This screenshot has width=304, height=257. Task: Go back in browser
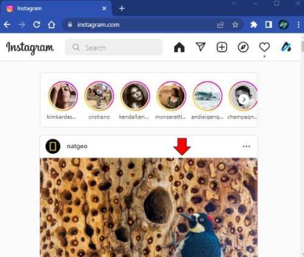point(7,25)
